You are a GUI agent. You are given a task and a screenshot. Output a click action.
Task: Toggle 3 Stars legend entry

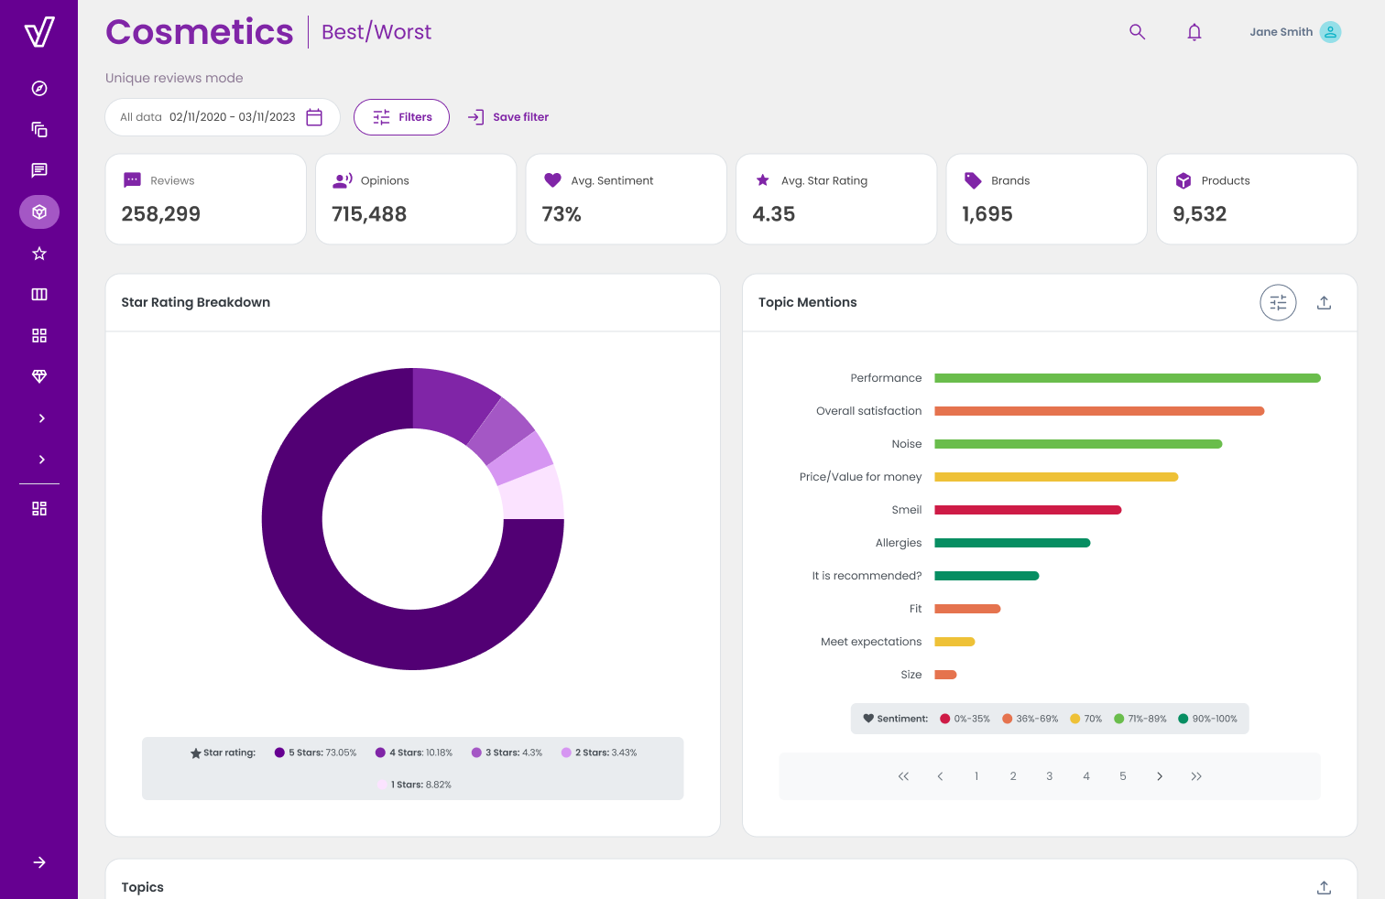pos(507,753)
